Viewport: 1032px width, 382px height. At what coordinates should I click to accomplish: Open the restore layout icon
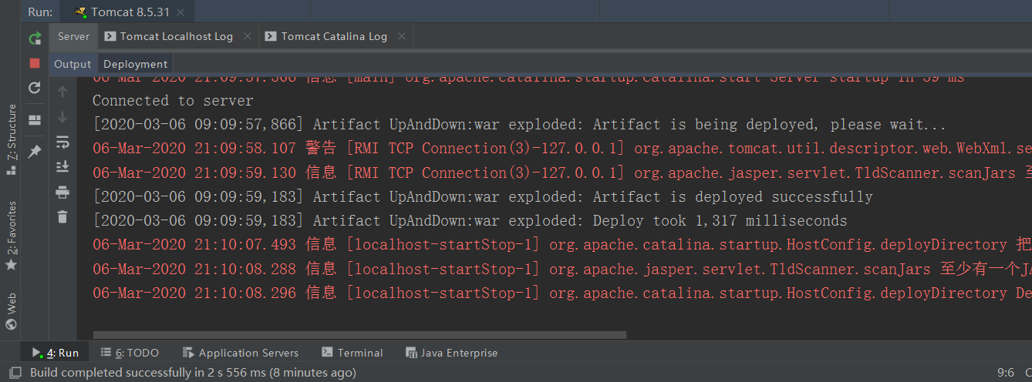pyautogui.click(x=35, y=120)
